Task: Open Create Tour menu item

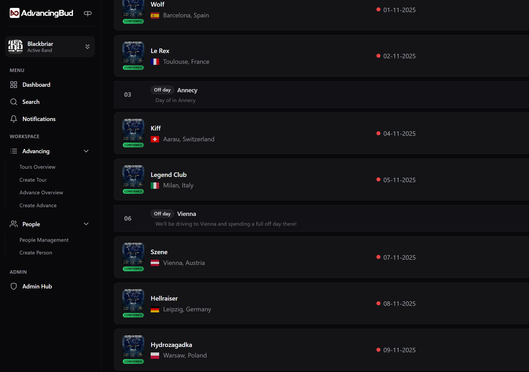Action: 33,180
